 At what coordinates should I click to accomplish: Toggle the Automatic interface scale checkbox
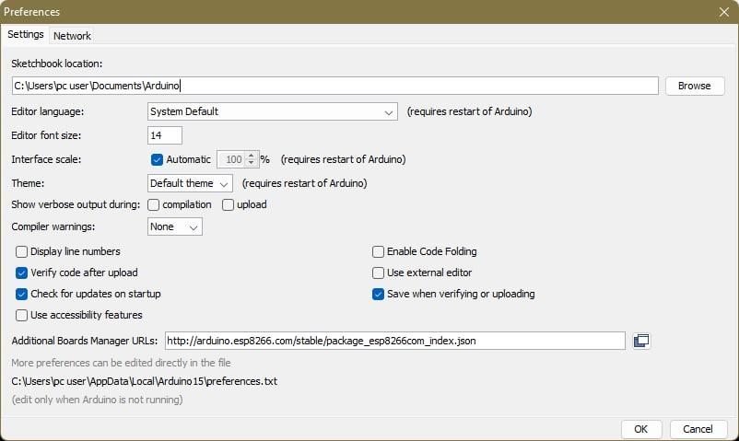click(x=157, y=159)
